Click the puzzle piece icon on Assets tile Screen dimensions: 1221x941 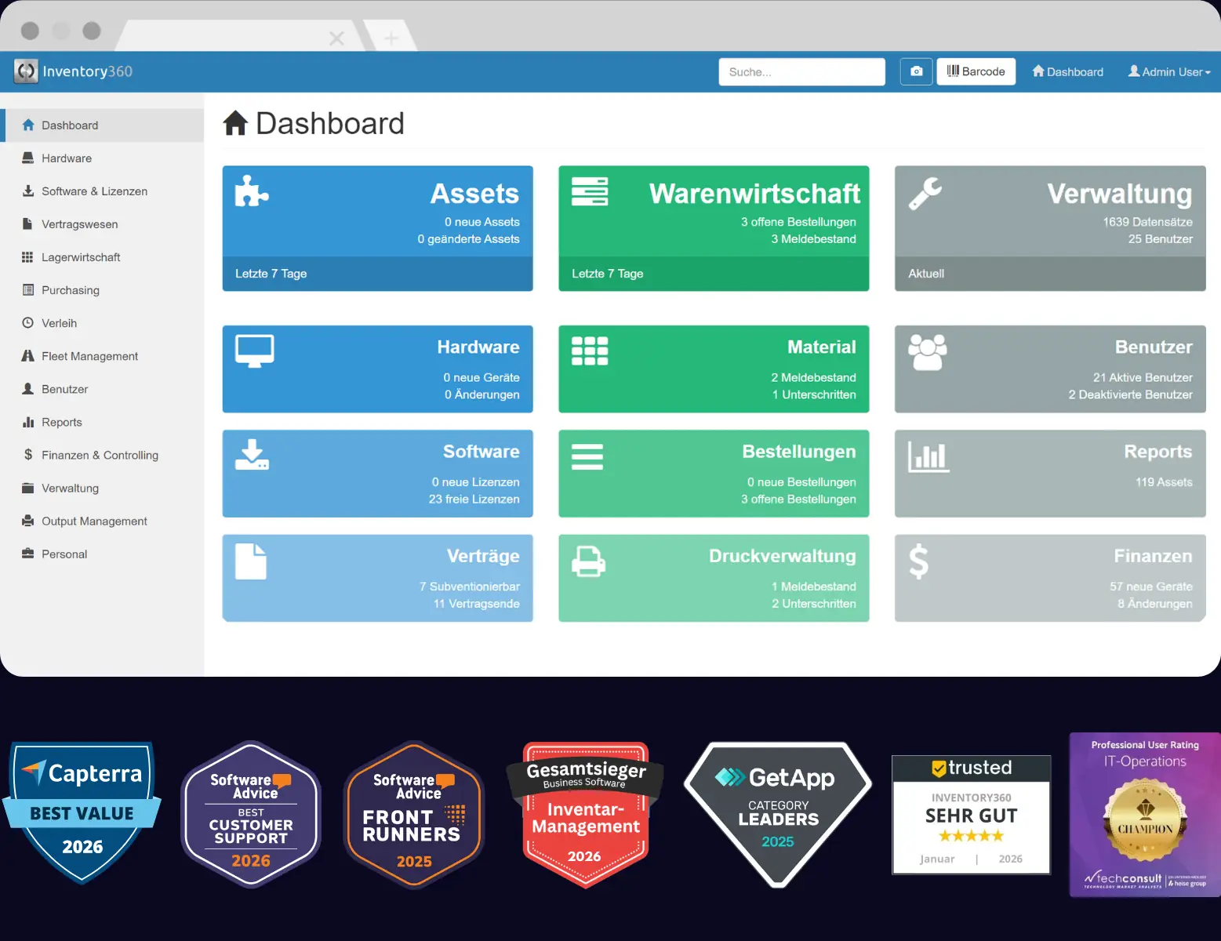coord(252,191)
